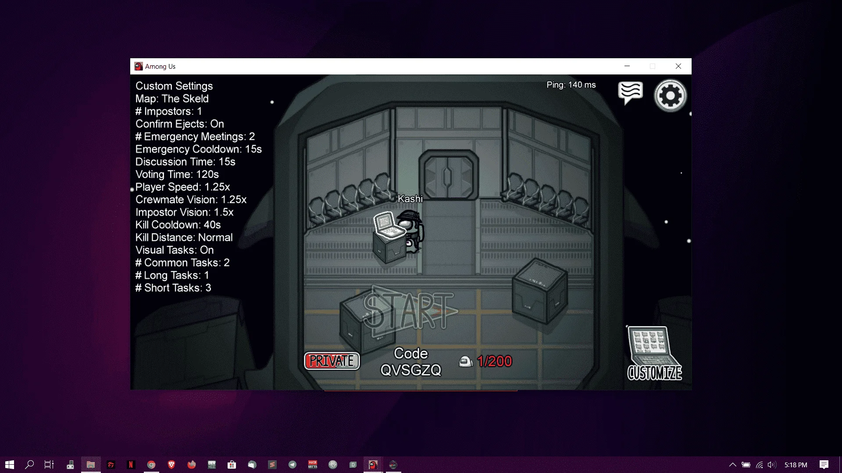
Task: Open the game settings gear
Action: (670, 95)
